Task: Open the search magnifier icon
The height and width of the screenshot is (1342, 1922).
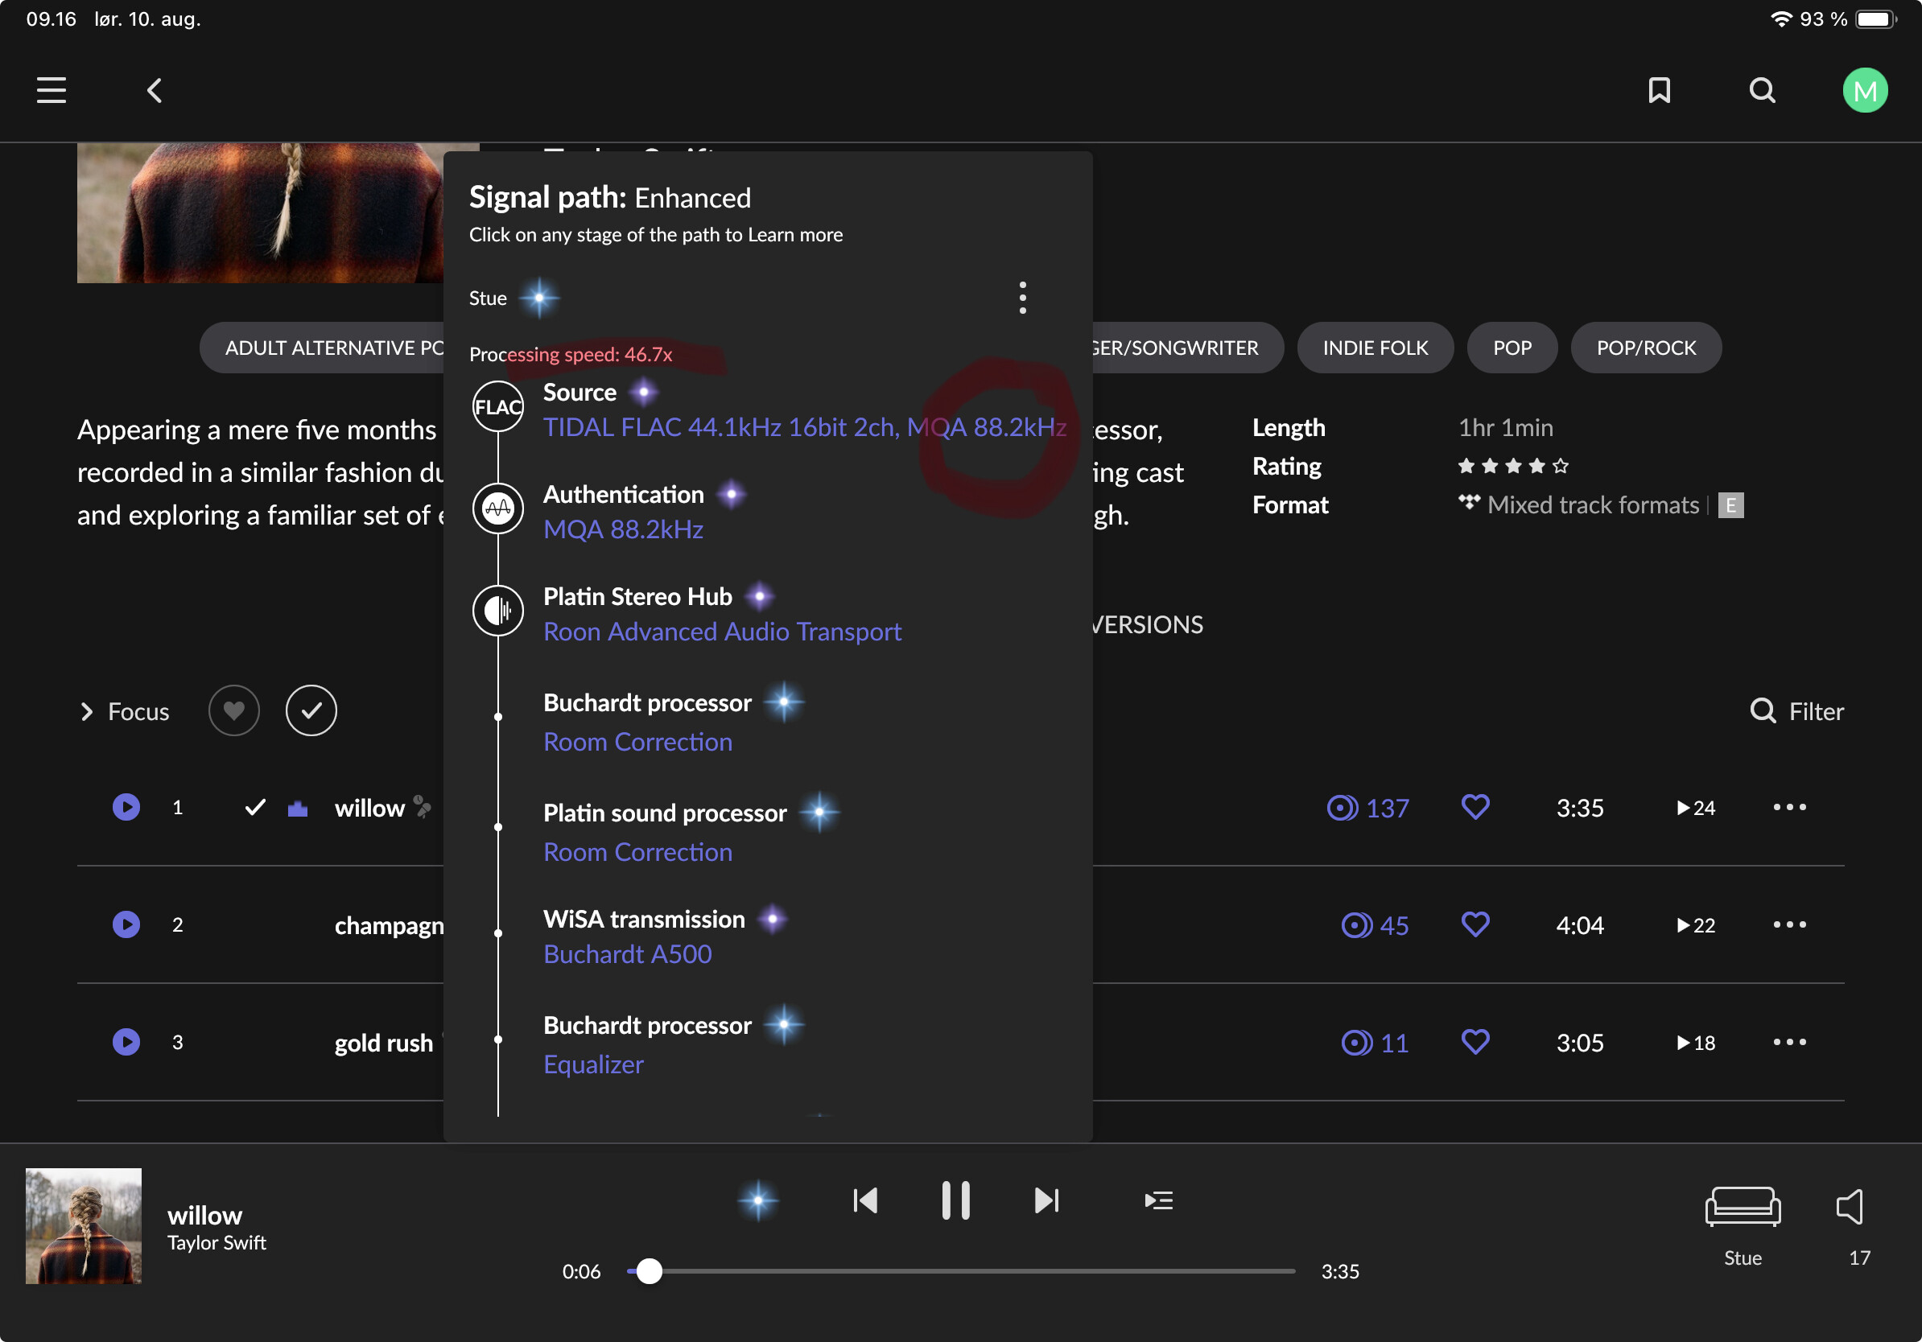Action: tap(1762, 90)
